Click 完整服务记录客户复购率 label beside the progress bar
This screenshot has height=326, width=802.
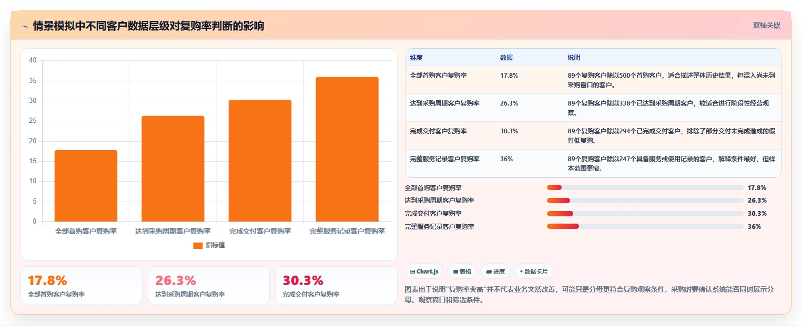point(439,227)
